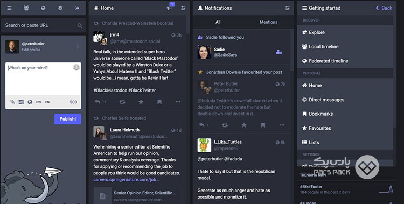The height and width of the screenshot is (204, 404).
Task: Open Sadie's avatar in notifications
Action: tap(204, 52)
